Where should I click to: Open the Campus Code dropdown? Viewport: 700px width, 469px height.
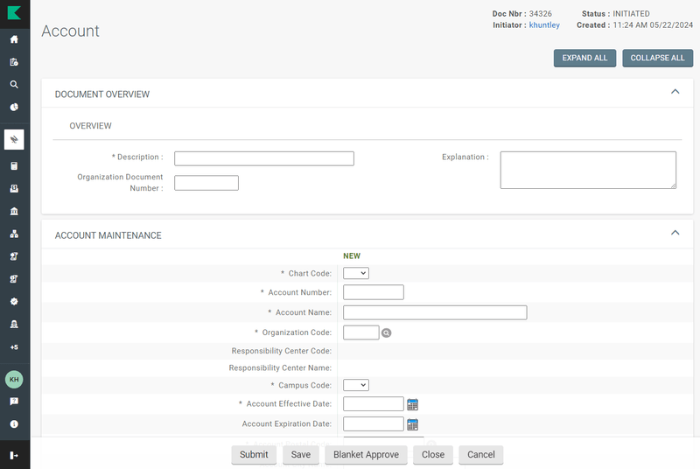pos(356,385)
